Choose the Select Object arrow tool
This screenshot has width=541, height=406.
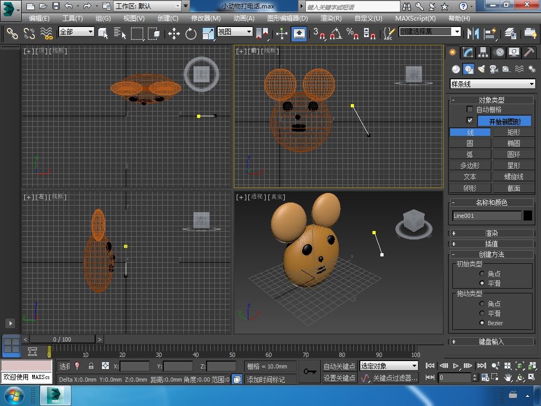(103, 33)
